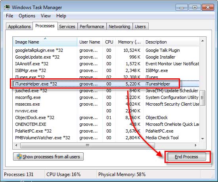The height and width of the screenshot is (182, 218).
Task: Click the horizontal scrollbar thumb
Action: [88, 145]
